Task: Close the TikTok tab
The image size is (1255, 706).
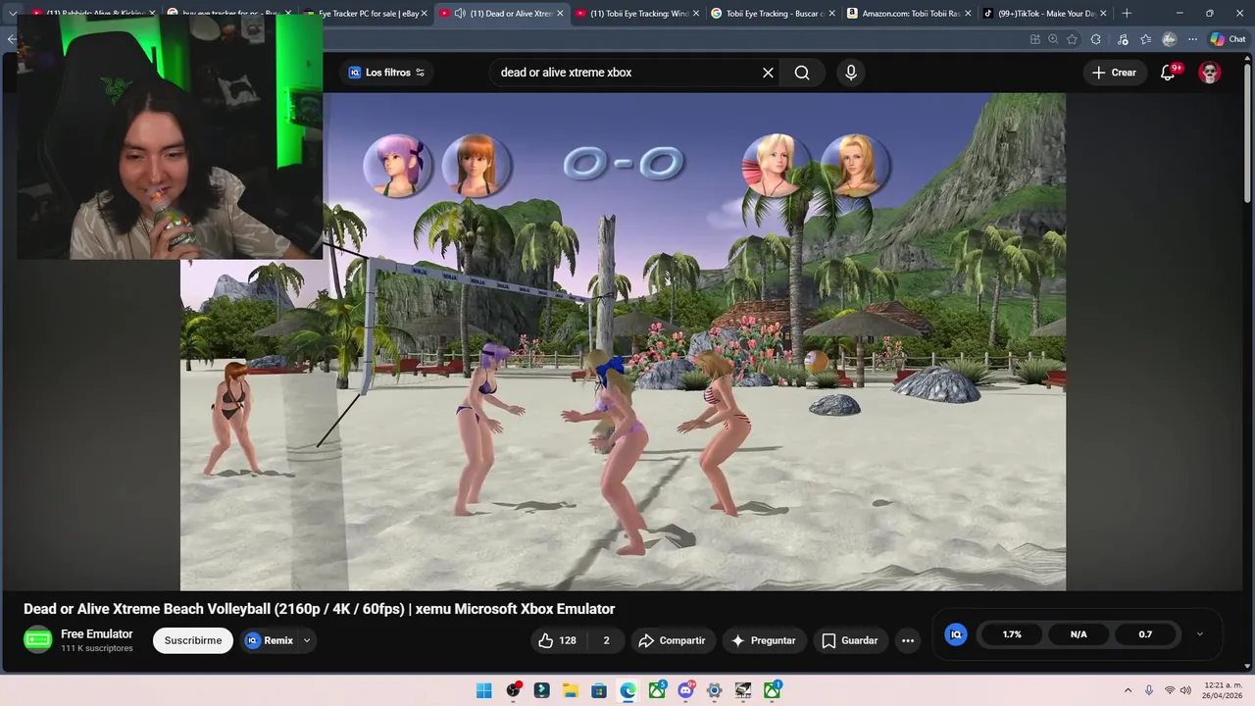Action: (x=1105, y=14)
